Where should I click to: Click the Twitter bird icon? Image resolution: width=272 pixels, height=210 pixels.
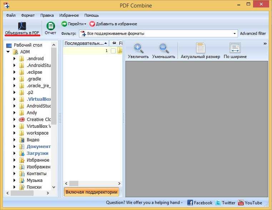coord(218,203)
